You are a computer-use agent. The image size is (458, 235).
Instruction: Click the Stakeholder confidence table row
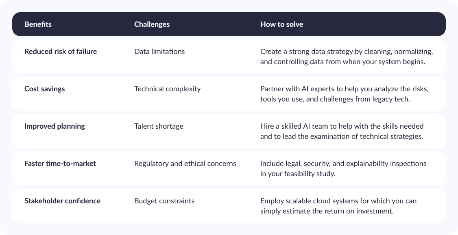tap(229, 206)
